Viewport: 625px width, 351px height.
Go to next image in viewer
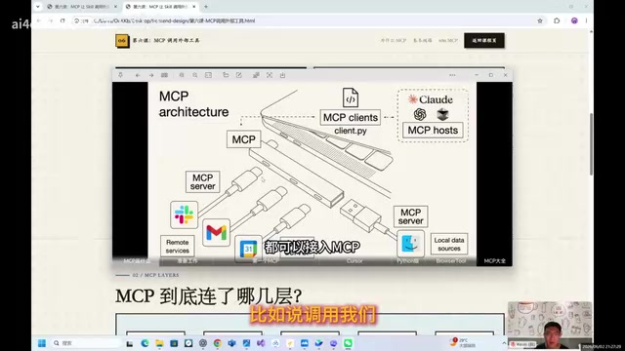[x=151, y=75]
